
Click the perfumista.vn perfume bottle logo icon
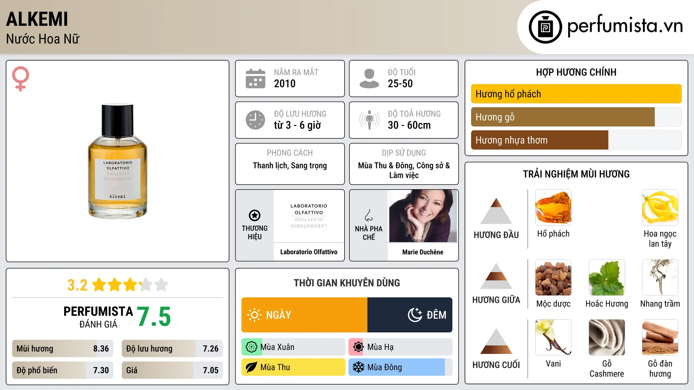click(x=545, y=27)
